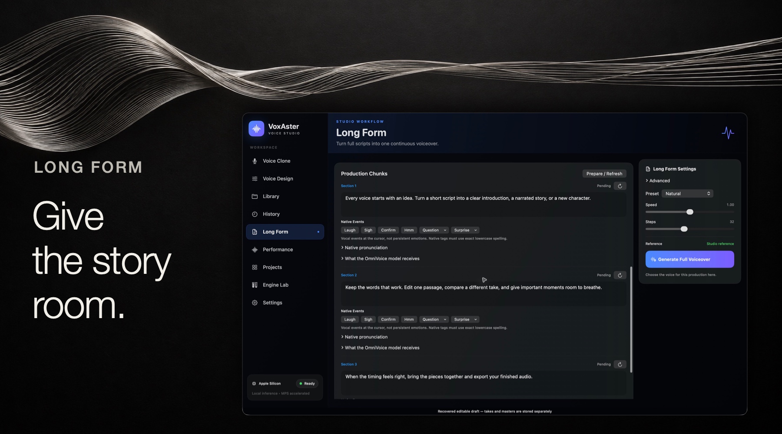The width and height of the screenshot is (782, 434).
Task: Open the Surprise dropdown in Section 1
Action: (465, 230)
